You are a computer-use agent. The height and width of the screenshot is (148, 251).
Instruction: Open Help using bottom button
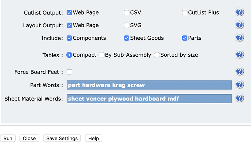93,138
